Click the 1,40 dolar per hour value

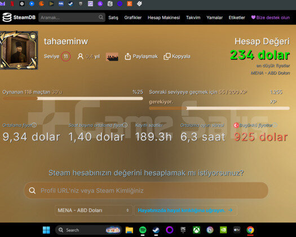96,137
